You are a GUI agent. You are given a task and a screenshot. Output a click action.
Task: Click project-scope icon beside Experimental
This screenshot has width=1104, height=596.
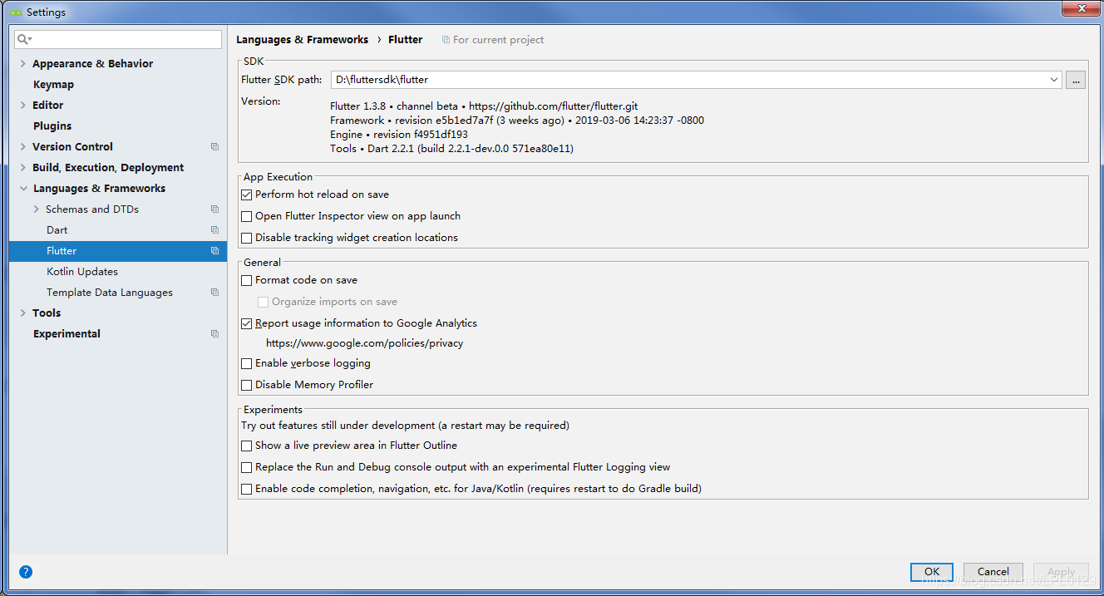pyautogui.click(x=214, y=334)
